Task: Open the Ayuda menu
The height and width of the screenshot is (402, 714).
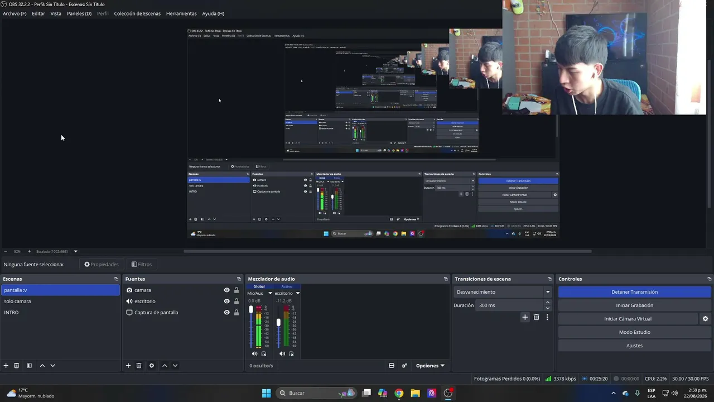Action: pos(213,13)
